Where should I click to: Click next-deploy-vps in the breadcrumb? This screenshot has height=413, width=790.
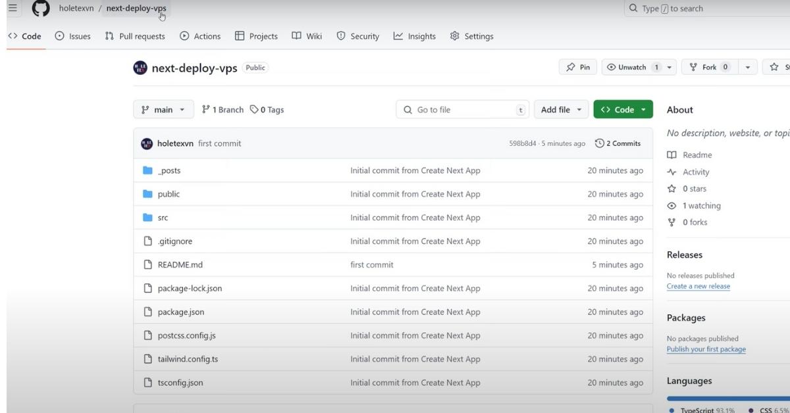pyautogui.click(x=136, y=9)
